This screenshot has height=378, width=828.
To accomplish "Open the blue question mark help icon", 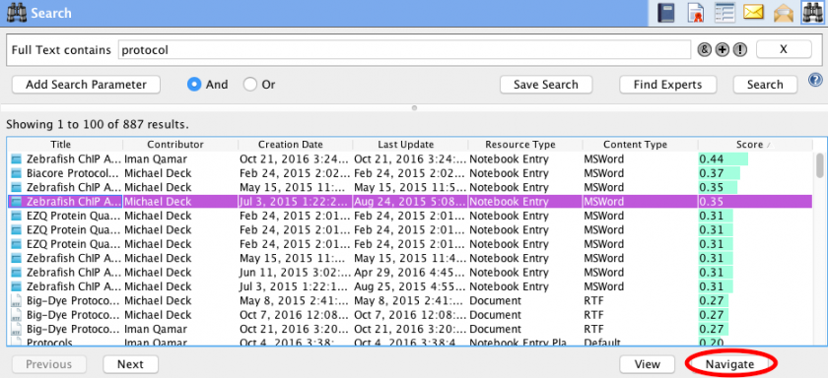I will click(x=815, y=80).
